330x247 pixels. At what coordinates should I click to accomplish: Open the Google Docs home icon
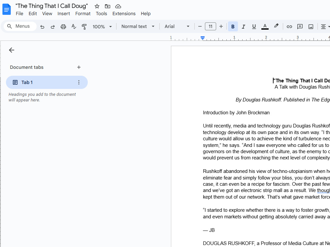7,10
